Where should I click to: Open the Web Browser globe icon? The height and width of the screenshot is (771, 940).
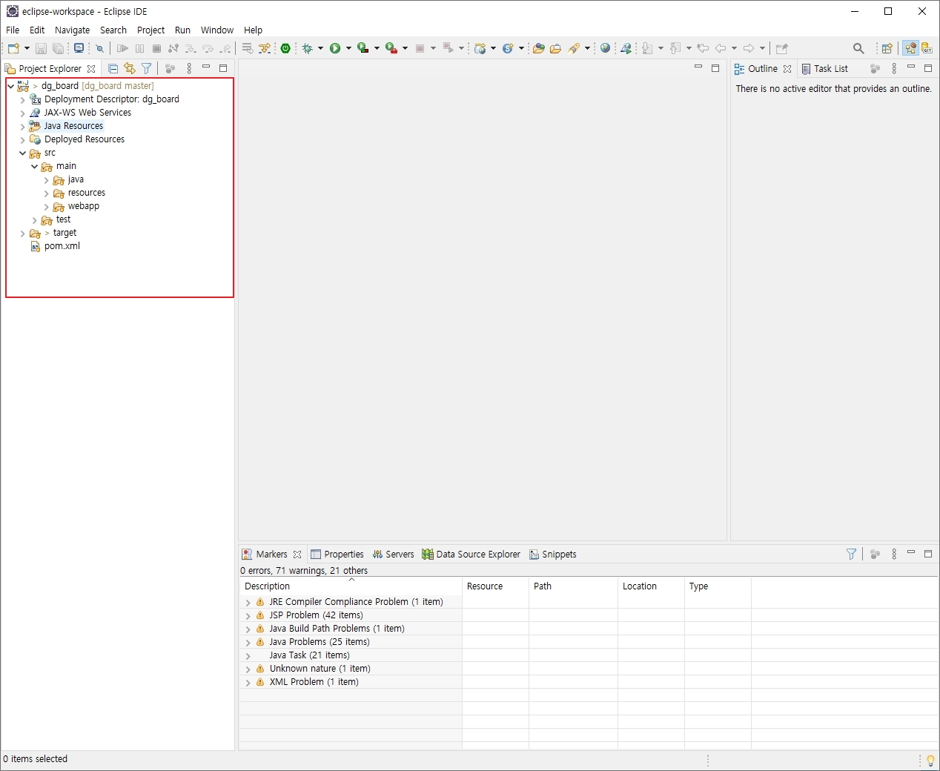coord(606,48)
